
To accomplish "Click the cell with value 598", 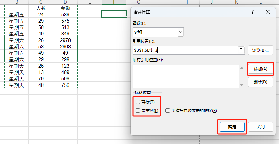I will point(65,78).
